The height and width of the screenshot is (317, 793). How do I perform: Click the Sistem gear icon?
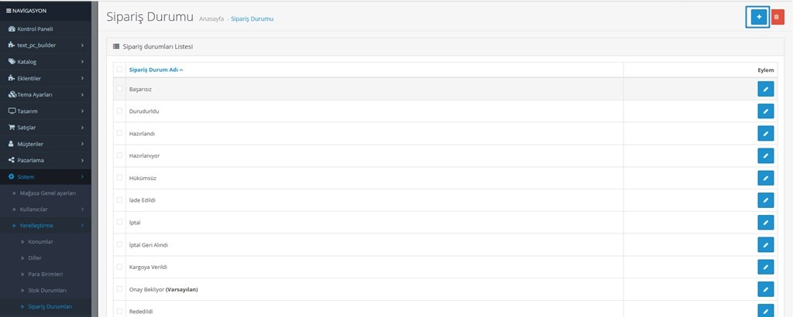12,177
